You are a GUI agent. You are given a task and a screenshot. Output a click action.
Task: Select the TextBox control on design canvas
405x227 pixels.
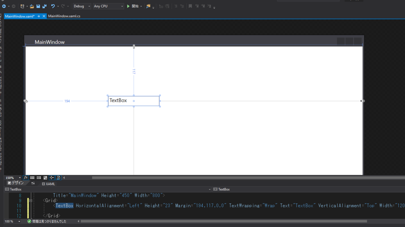[x=134, y=101]
